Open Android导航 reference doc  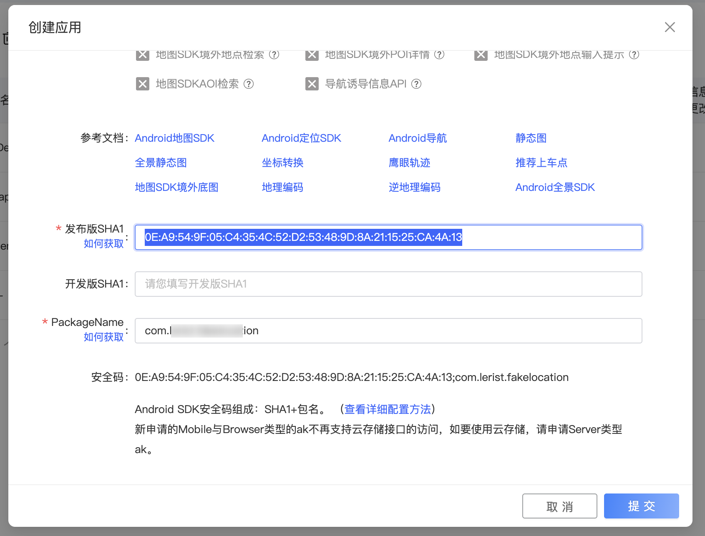click(x=418, y=138)
